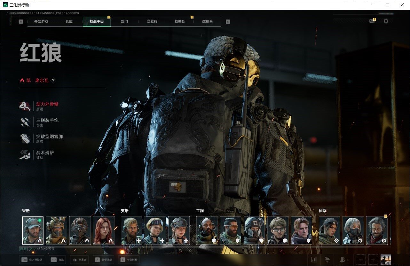Select the 动力外骨骼 skill icon
The width and height of the screenshot is (410, 266).
coord(25,106)
